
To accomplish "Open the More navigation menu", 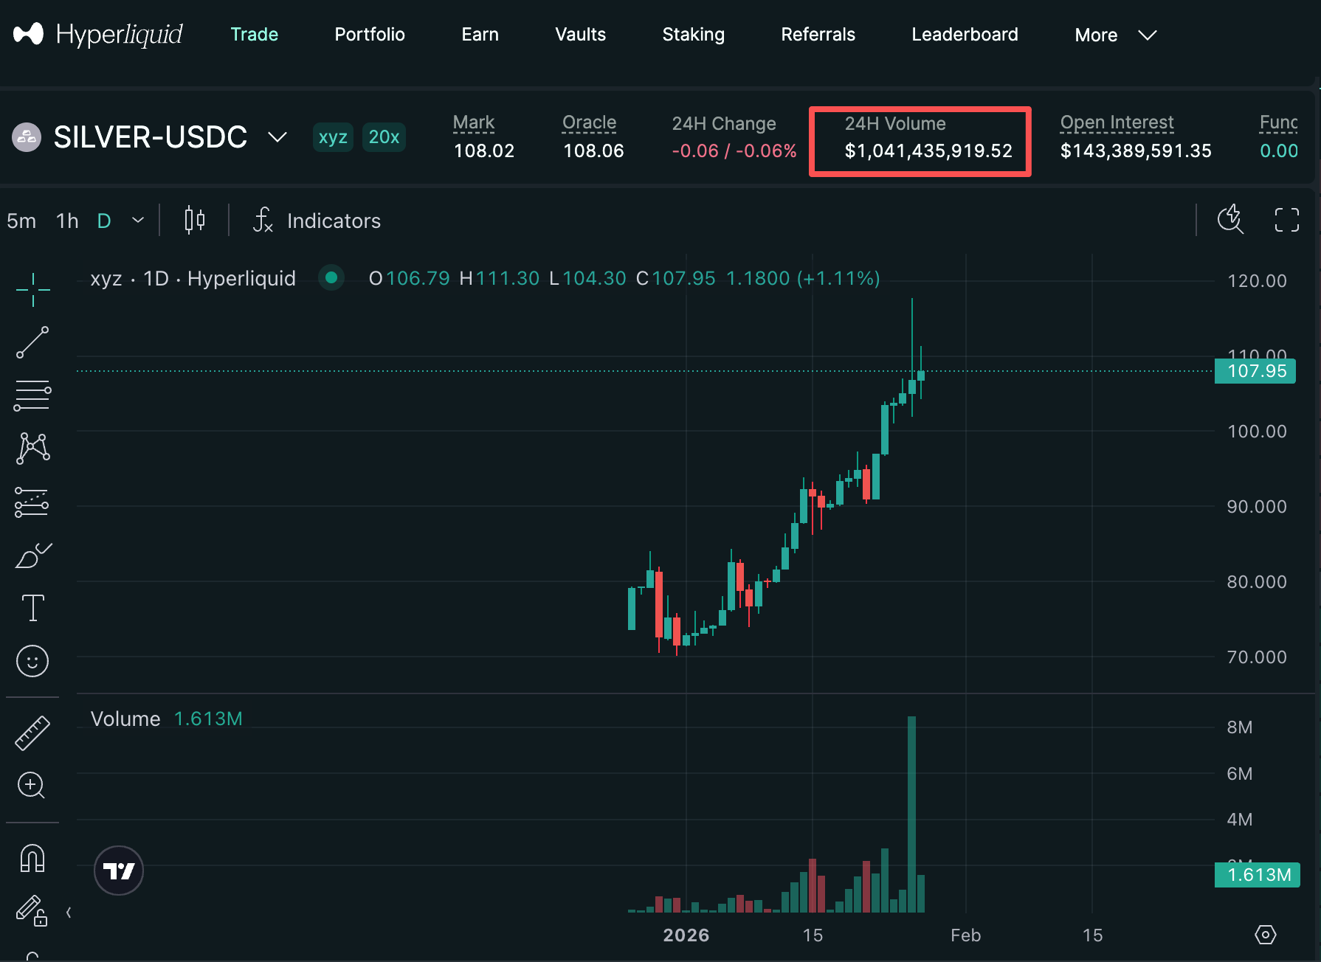I will pos(1114,35).
